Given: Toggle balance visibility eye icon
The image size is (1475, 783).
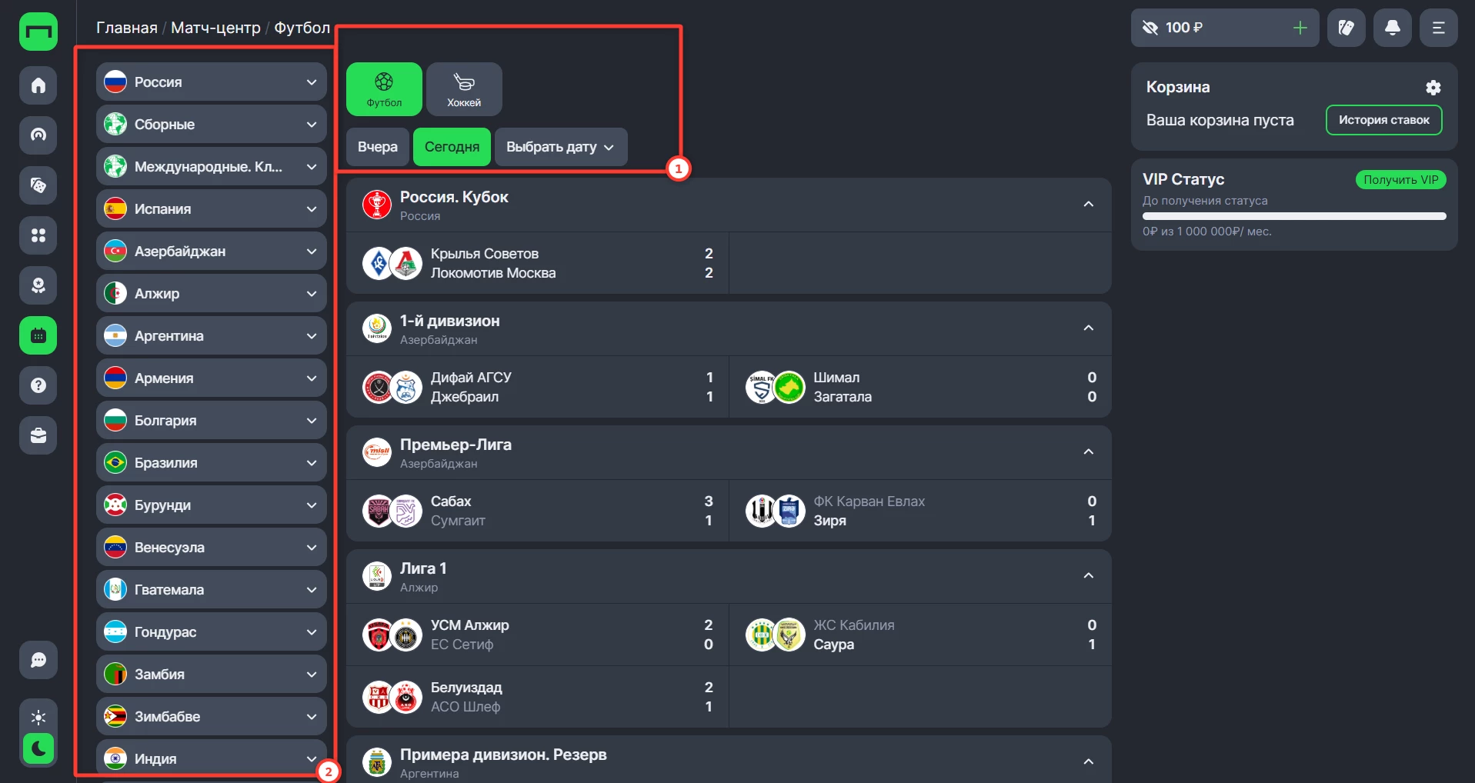Looking at the screenshot, I should point(1150,28).
